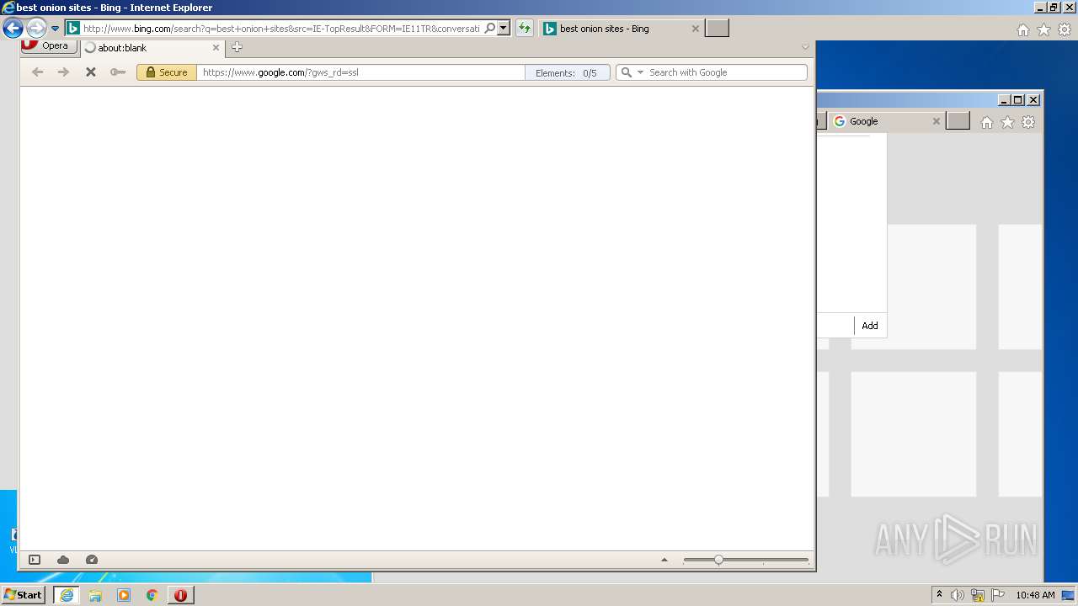Click the Add button
This screenshot has width=1078, height=606.
(870, 326)
